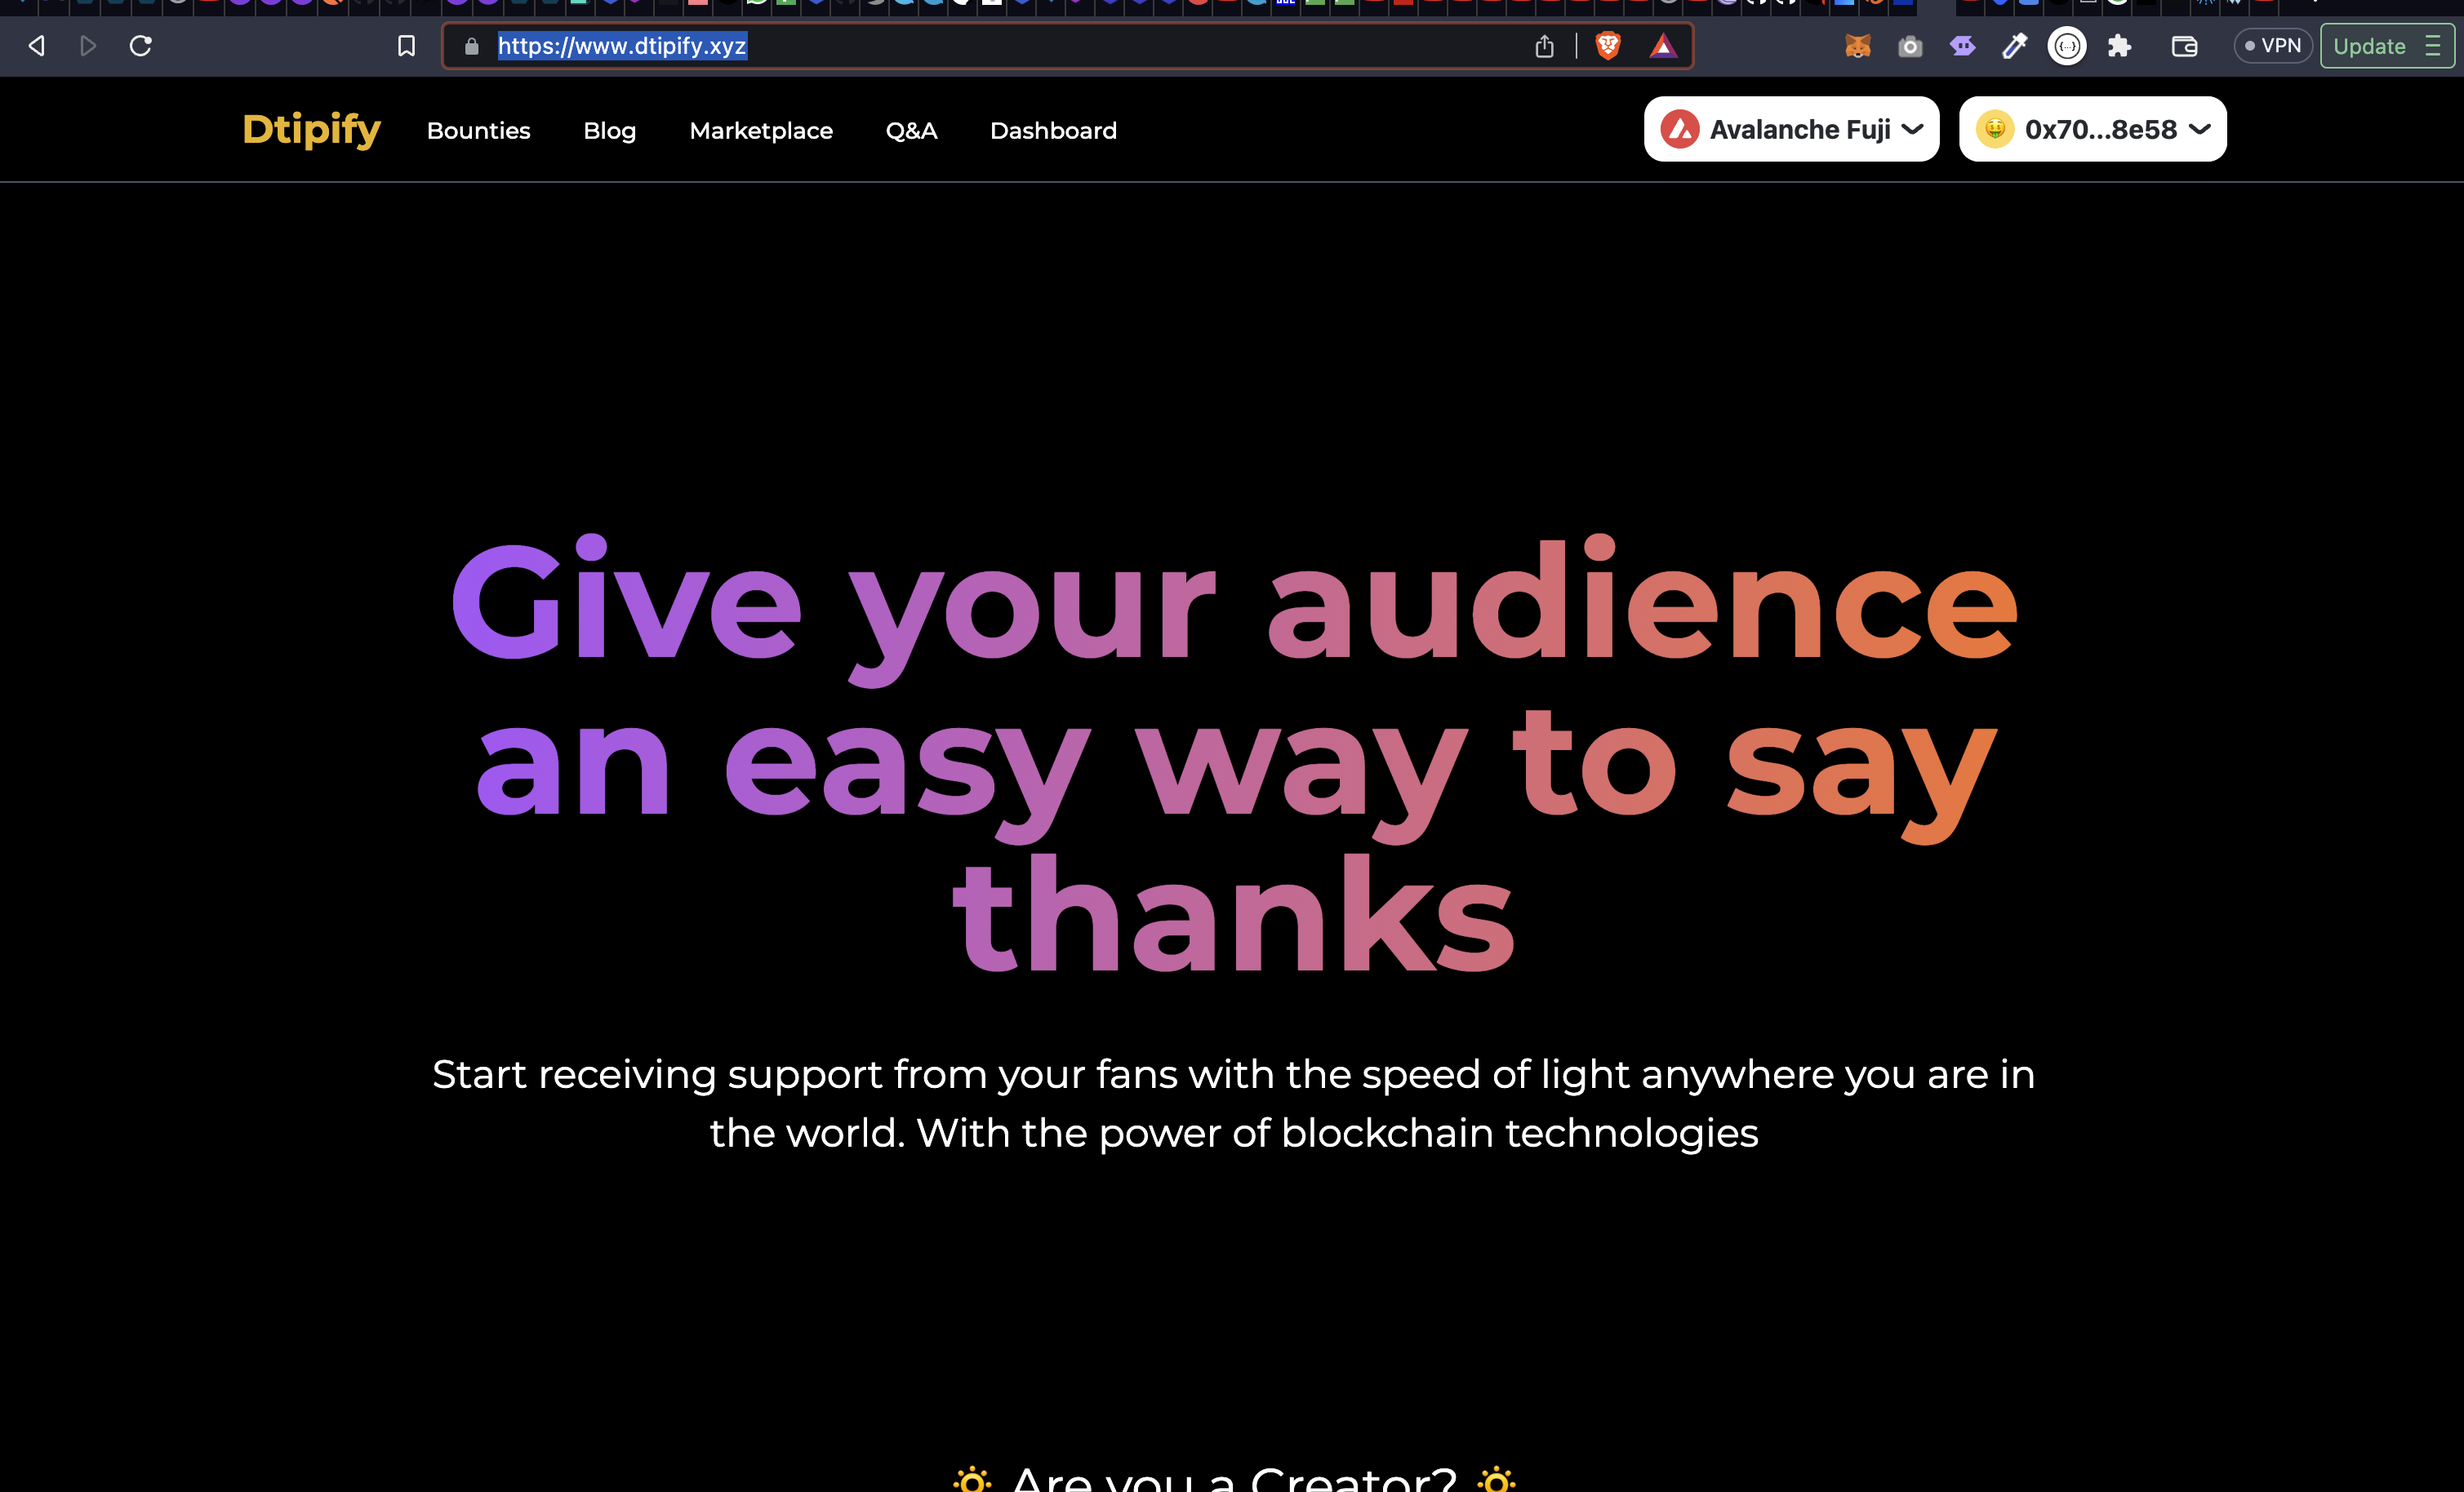Bookmark this page

coord(406,46)
